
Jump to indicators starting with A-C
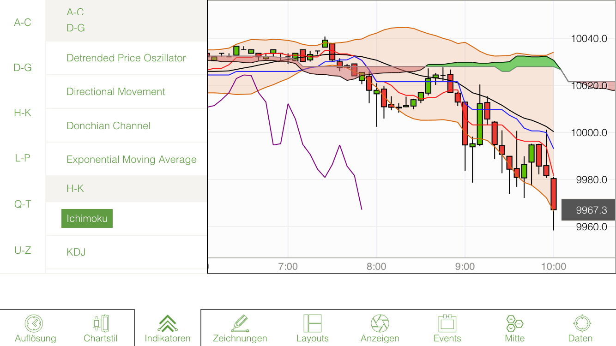[22, 22]
